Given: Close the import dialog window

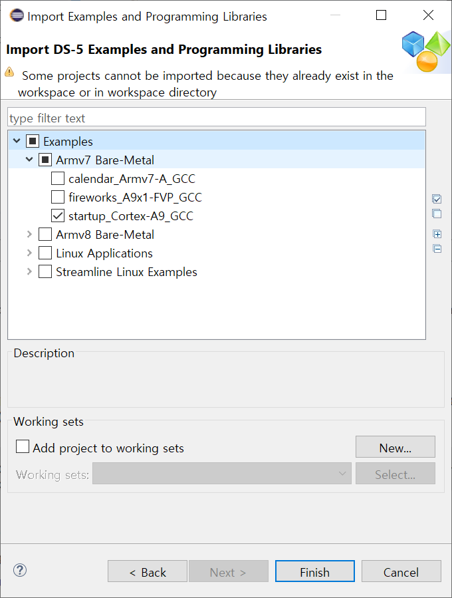Looking at the screenshot, I should (x=428, y=15).
